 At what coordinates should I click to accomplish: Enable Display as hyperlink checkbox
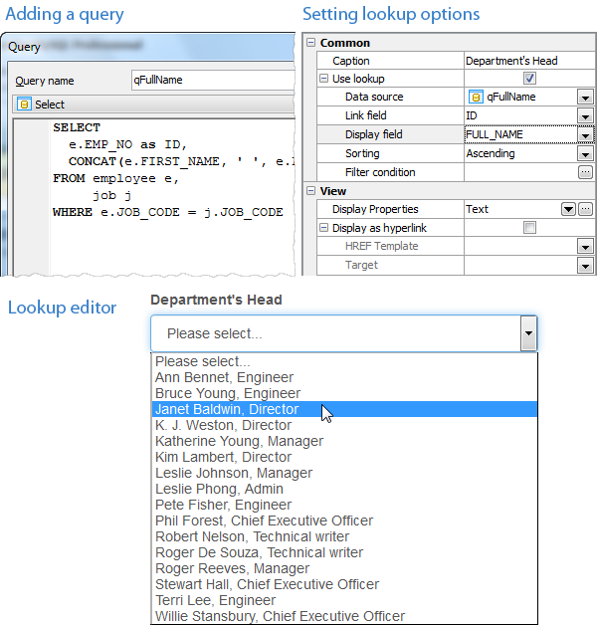tap(529, 228)
